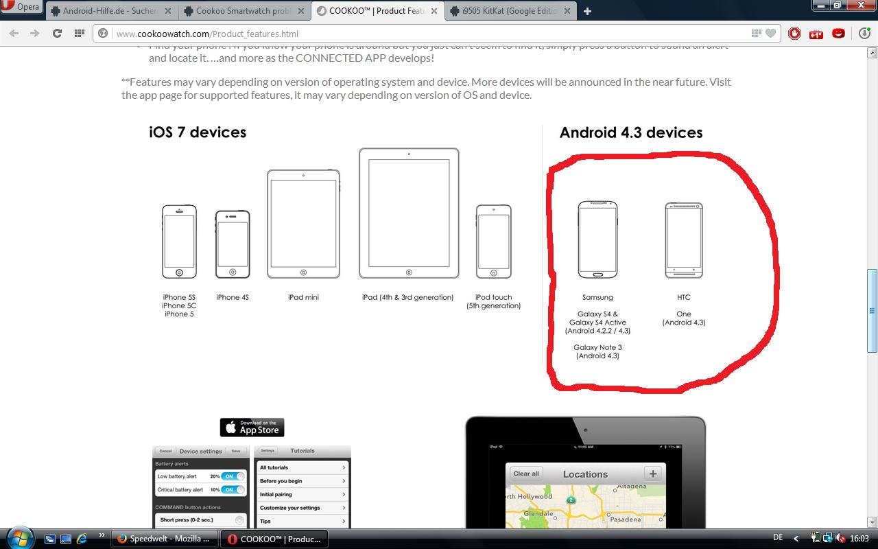The image size is (878, 549).
Task: Switch to the Speedwelt Mozilla Firefox taskbar window
Action: pos(165,539)
